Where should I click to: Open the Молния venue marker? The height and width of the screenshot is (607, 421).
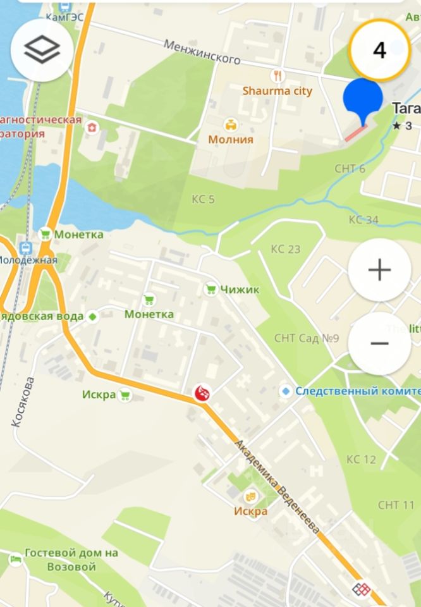click(x=231, y=125)
